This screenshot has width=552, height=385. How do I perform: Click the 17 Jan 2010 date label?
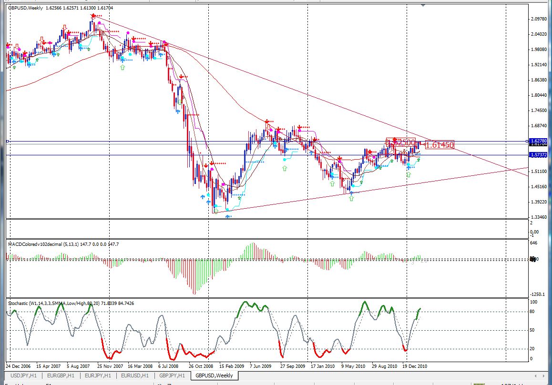(x=322, y=366)
